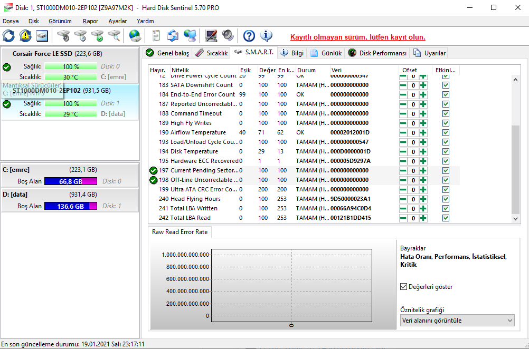The width and height of the screenshot is (529, 349).
Task: Click the disk with magnifying glass icon
Action: pyautogui.click(x=114, y=36)
